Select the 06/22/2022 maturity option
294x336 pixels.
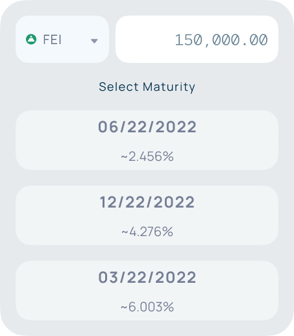147,140
